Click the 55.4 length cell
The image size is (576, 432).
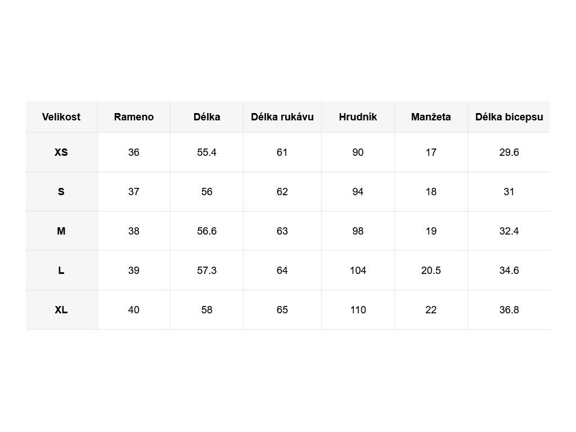(207, 152)
